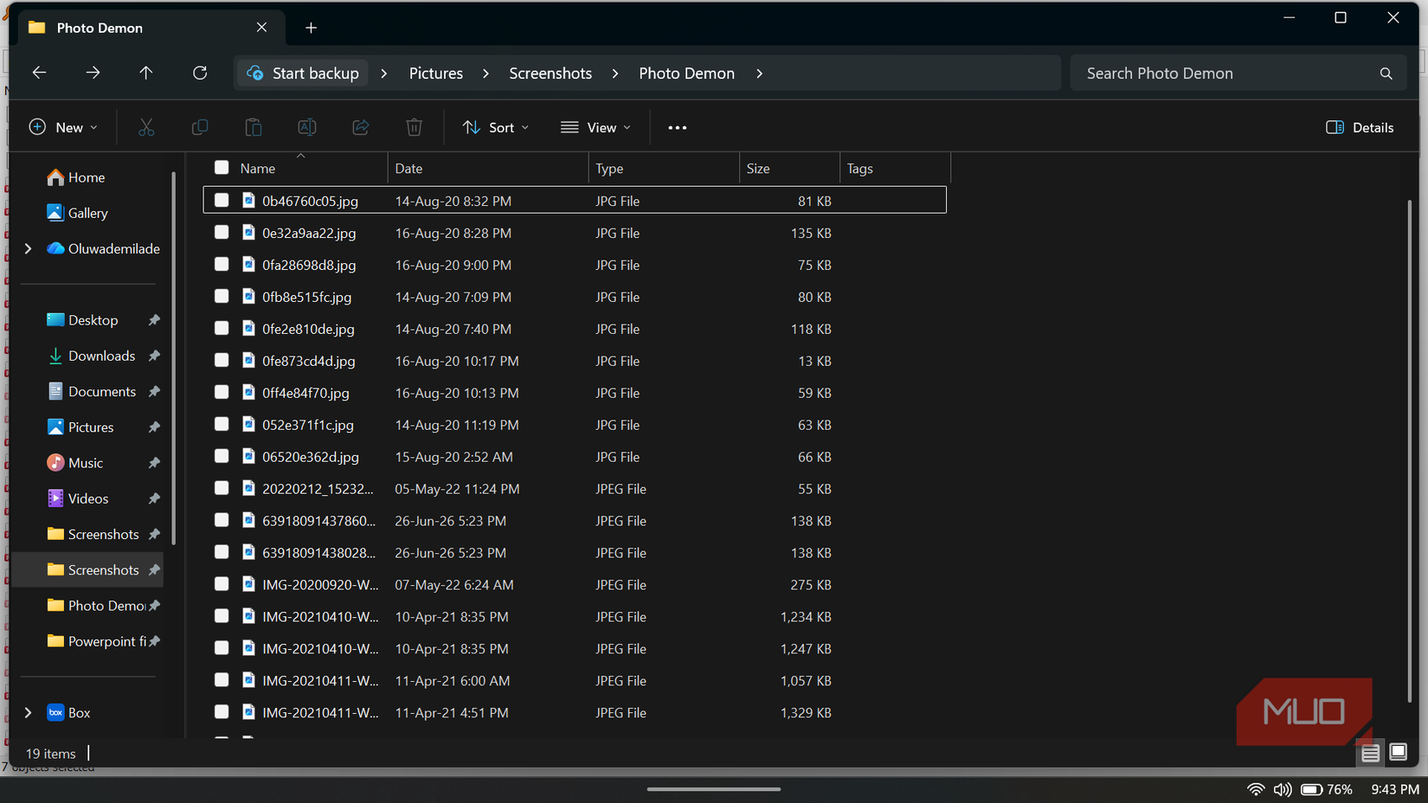Go forward with the right arrow
1428x803 pixels.
pos(93,73)
